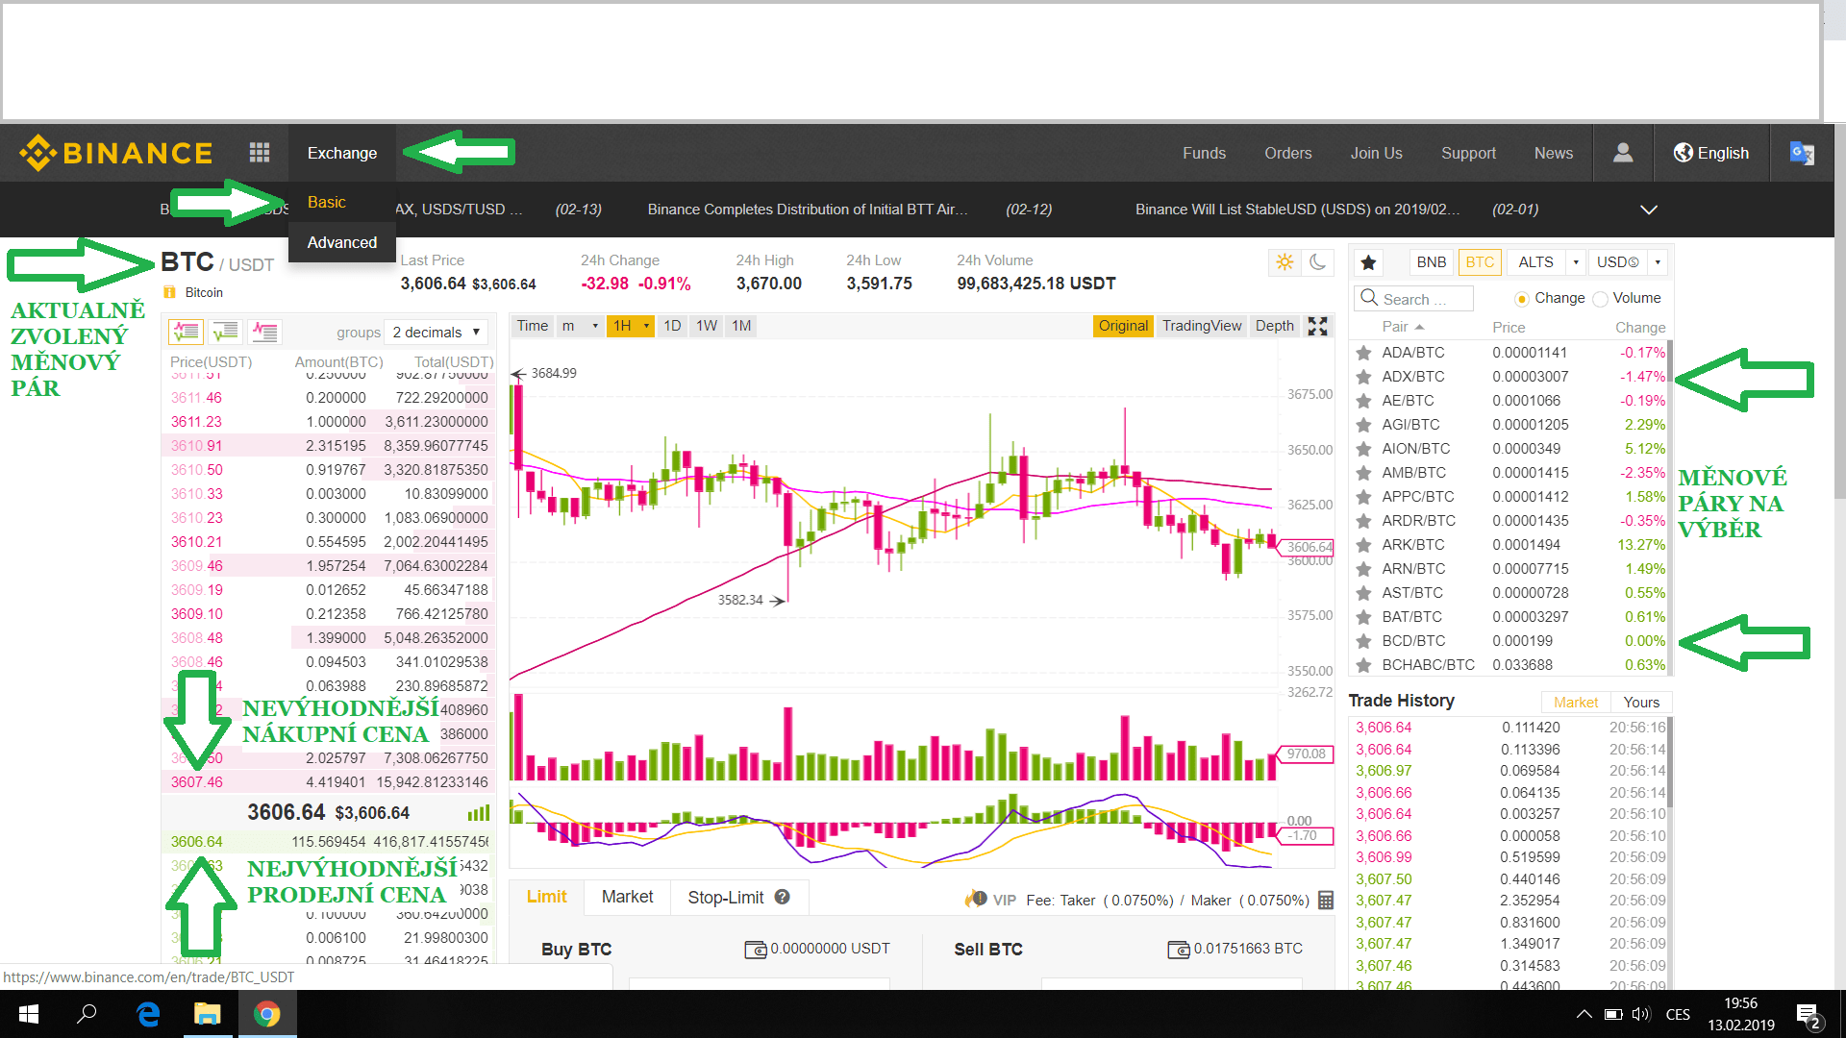Open the News link
The image size is (1846, 1038).
click(x=1554, y=153)
